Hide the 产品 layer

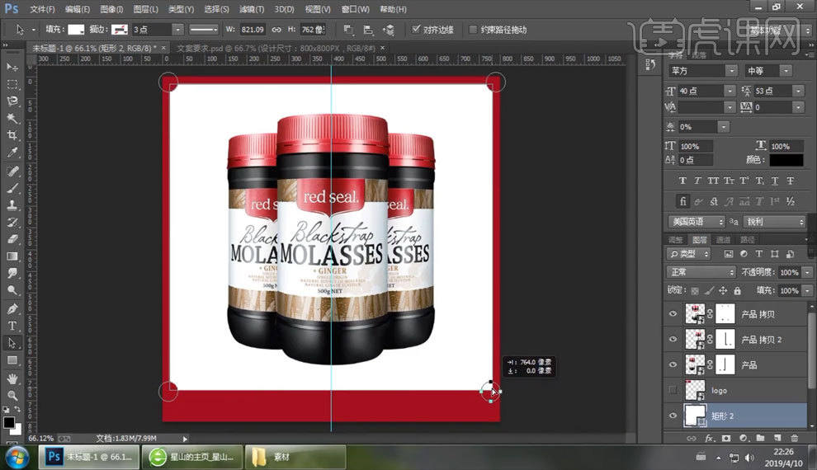(x=673, y=364)
